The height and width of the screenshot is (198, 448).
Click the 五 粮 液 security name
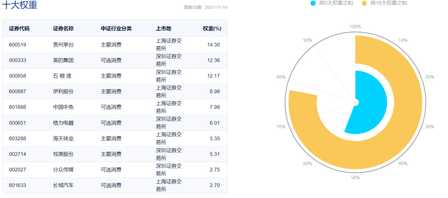tap(62, 76)
